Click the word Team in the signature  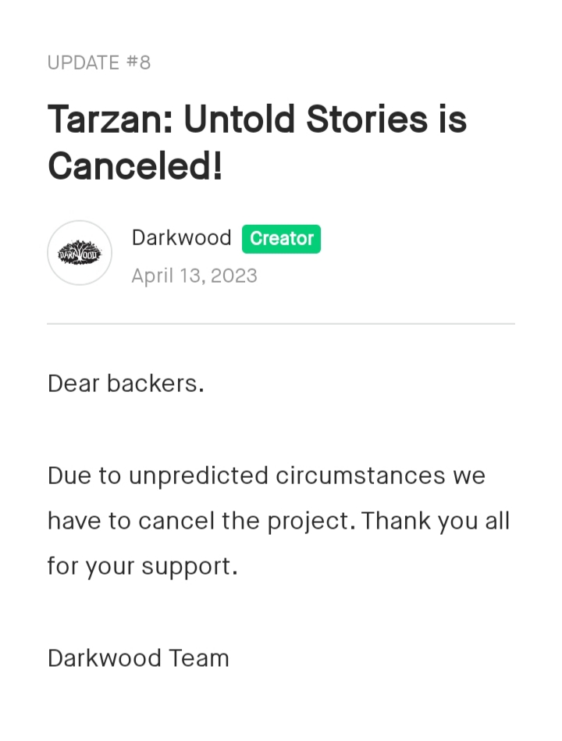pos(199,658)
